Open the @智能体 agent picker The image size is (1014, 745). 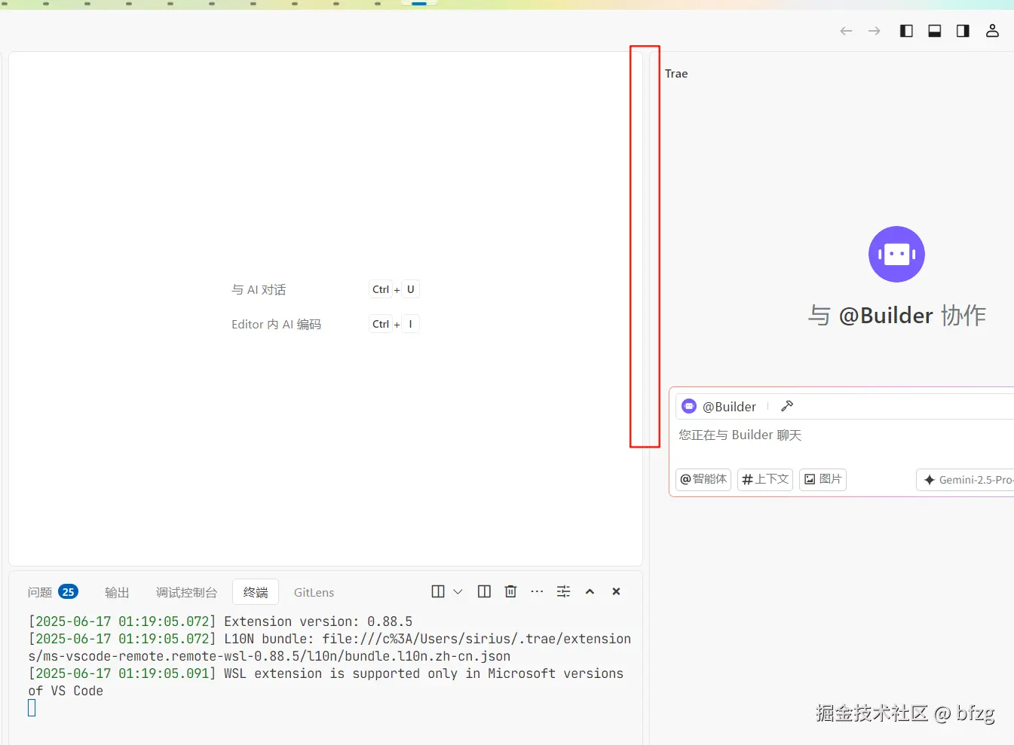(x=703, y=479)
